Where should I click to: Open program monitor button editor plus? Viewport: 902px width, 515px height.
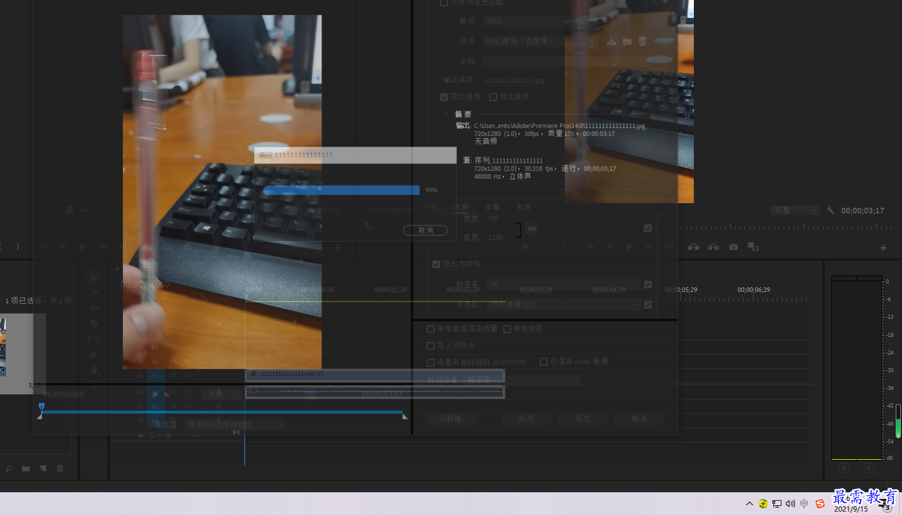(x=883, y=248)
